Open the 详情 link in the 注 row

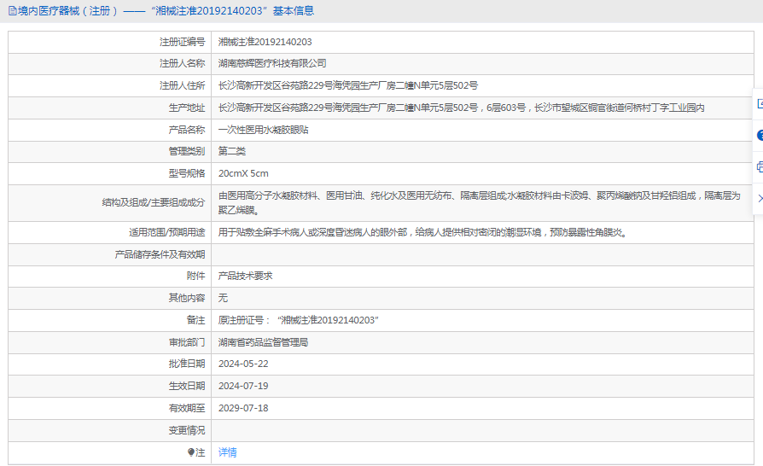[x=227, y=452]
